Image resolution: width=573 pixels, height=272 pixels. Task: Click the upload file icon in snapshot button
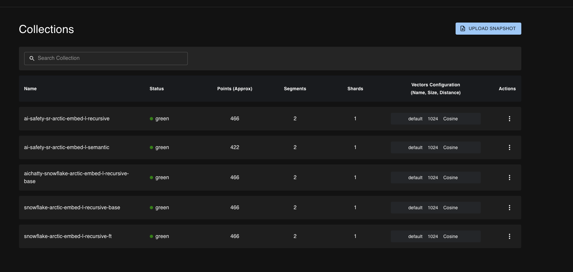coord(463,29)
